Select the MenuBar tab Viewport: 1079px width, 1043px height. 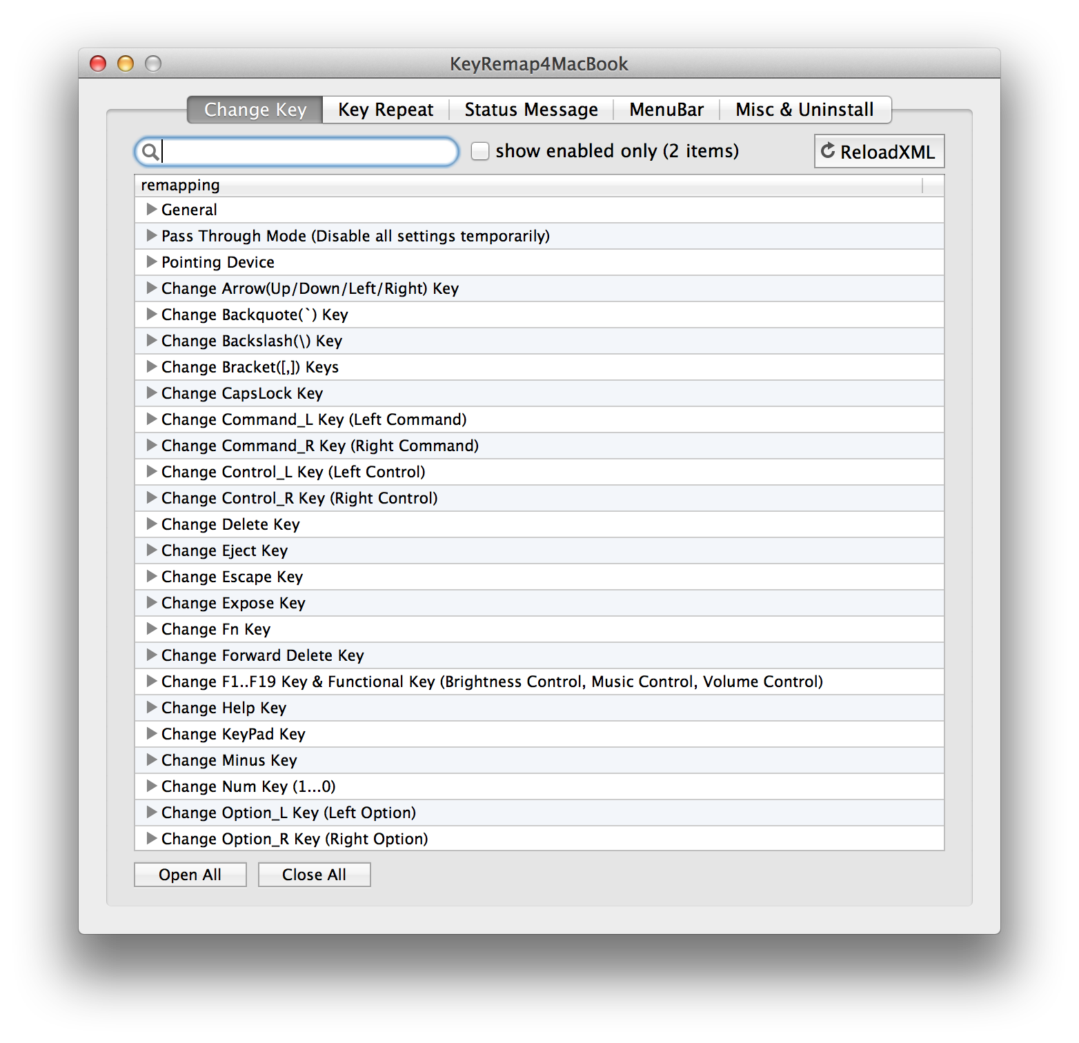pyautogui.click(x=666, y=110)
